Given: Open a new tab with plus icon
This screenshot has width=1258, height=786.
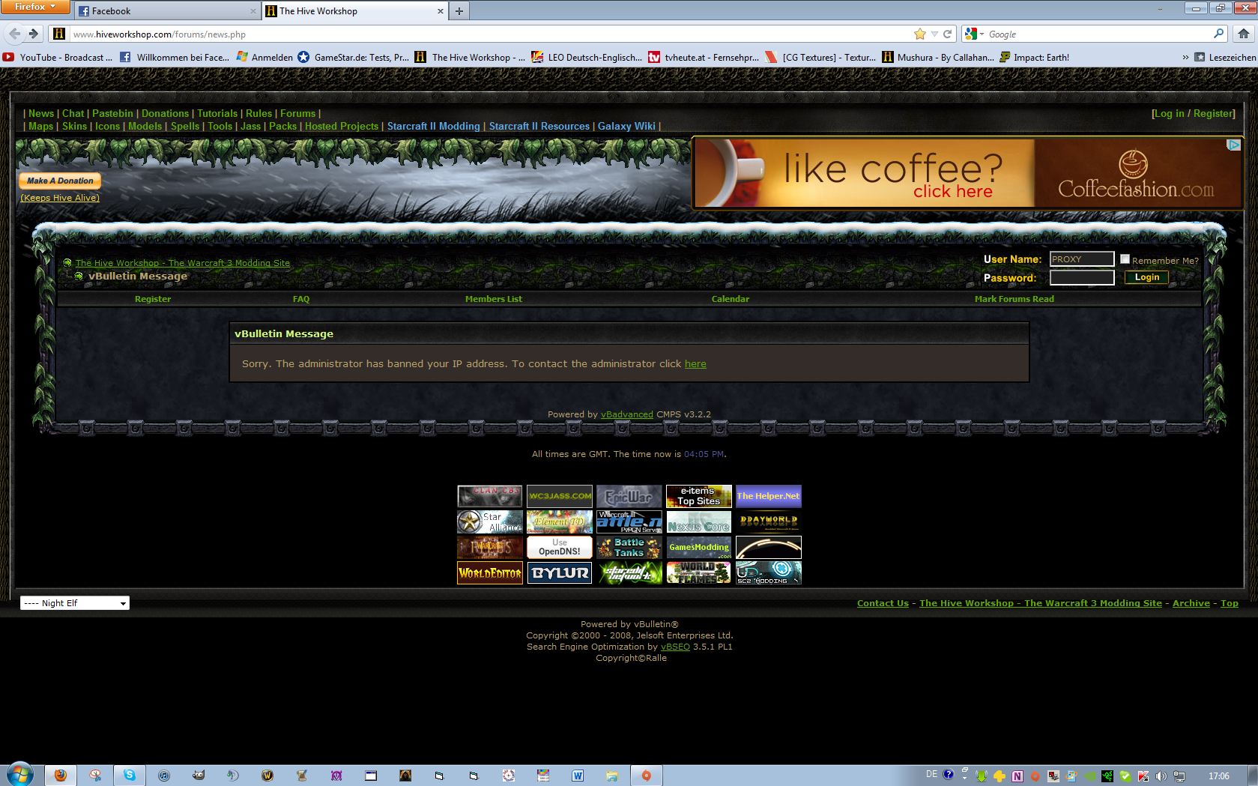Looking at the screenshot, I should point(459,10).
